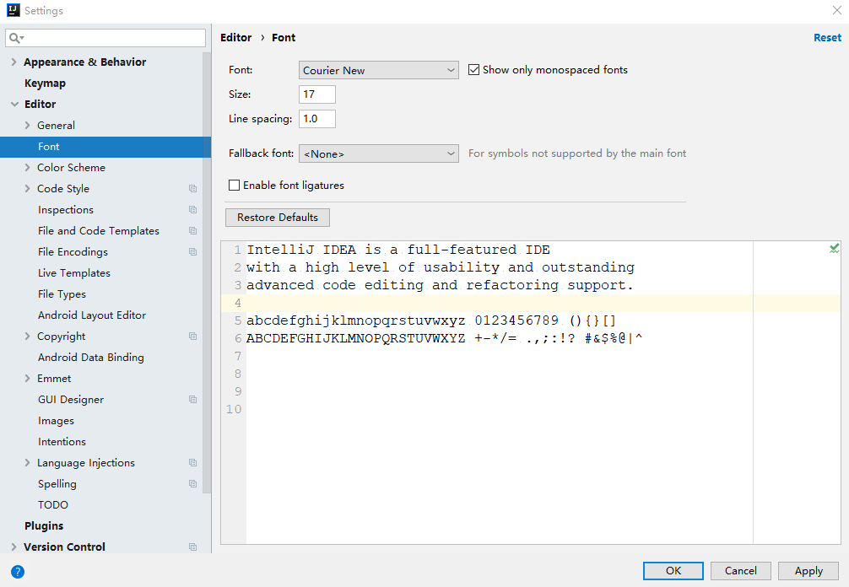Click preview line 'IntelliJ IDEA is a full-featured IDE'
The width and height of the screenshot is (849, 587).
pyautogui.click(x=398, y=250)
